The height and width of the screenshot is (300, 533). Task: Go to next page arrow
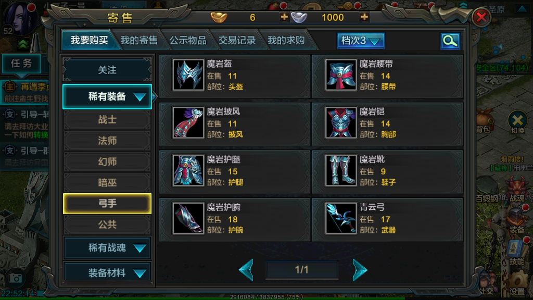(x=360, y=270)
